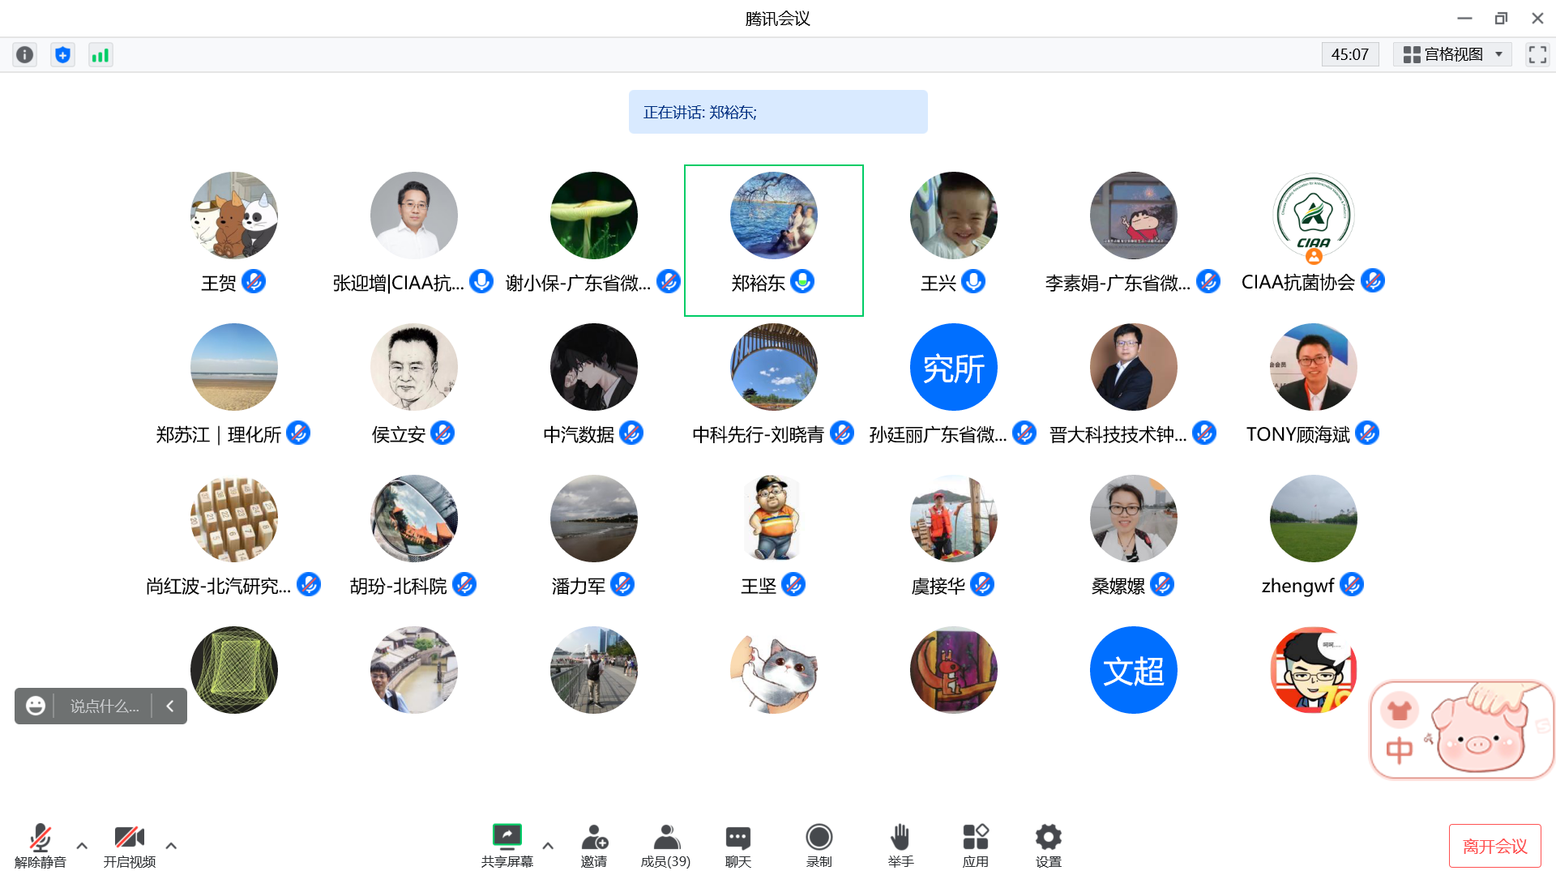This screenshot has width=1556, height=875.
Task: Collapse the quick chat bar arrow
Action: 170,706
